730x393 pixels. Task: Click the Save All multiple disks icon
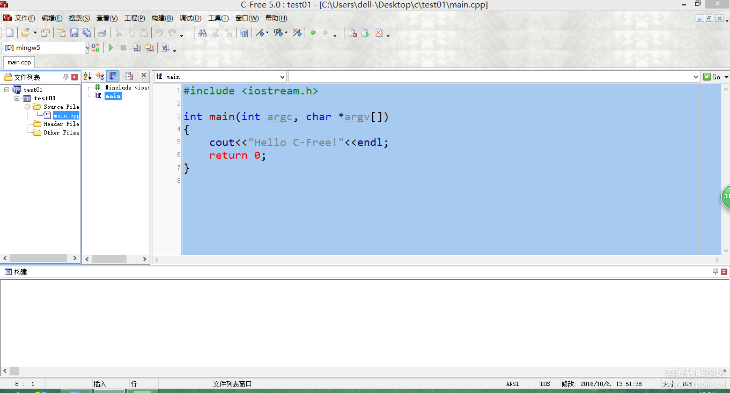86,33
